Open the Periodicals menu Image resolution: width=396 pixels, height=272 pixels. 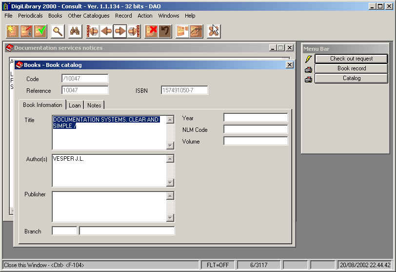point(30,16)
